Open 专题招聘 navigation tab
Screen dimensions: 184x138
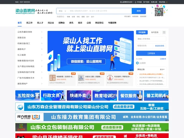(112, 23)
